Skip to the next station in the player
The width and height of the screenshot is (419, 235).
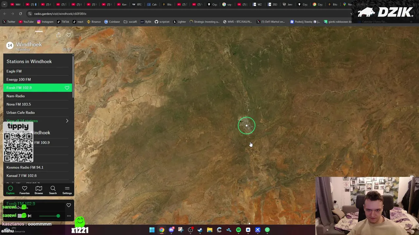(29, 216)
